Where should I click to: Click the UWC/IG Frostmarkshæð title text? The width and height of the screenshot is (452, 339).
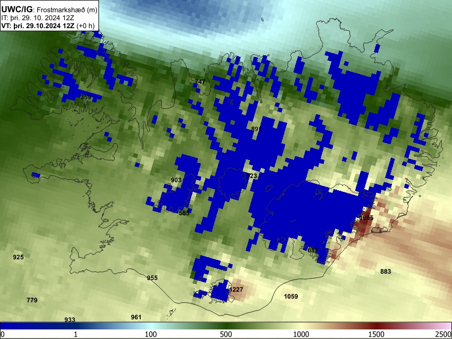[x=49, y=9]
